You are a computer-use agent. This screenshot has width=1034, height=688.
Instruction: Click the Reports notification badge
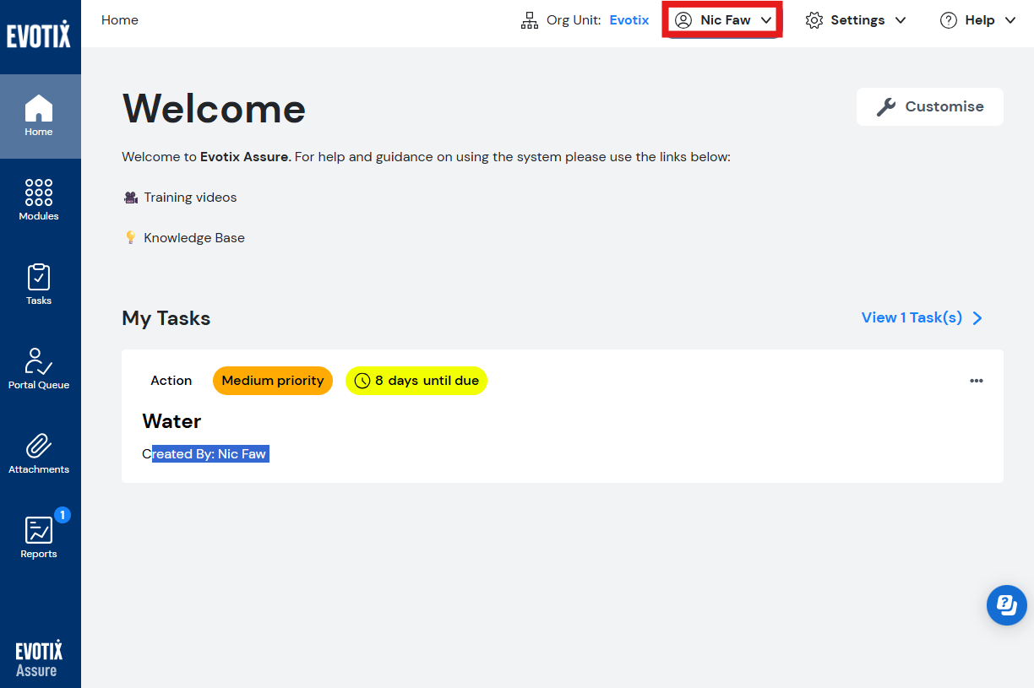point(62,515)
